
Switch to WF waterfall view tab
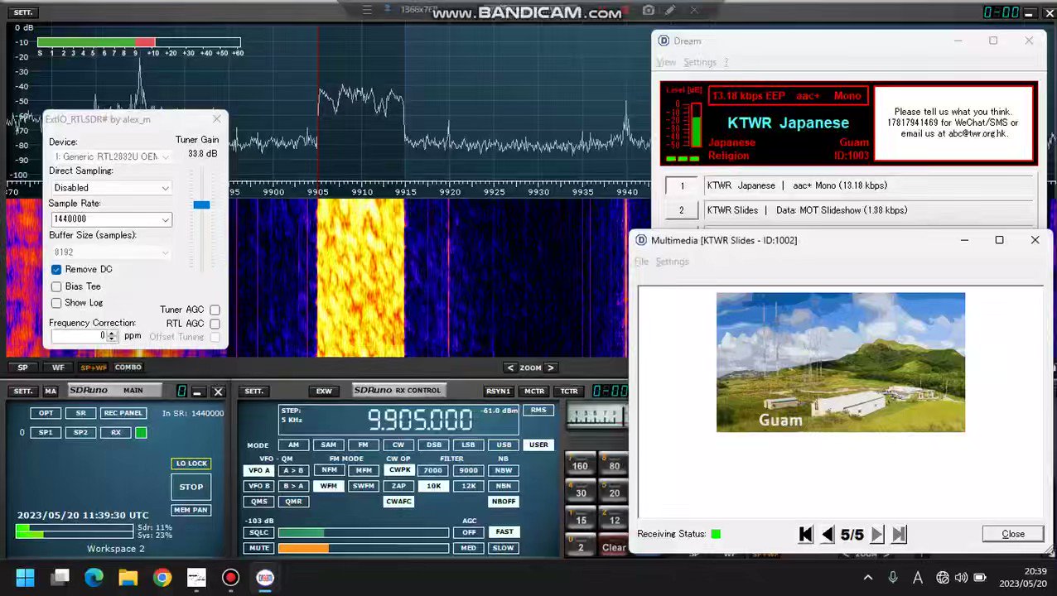(x=58, y=368)
